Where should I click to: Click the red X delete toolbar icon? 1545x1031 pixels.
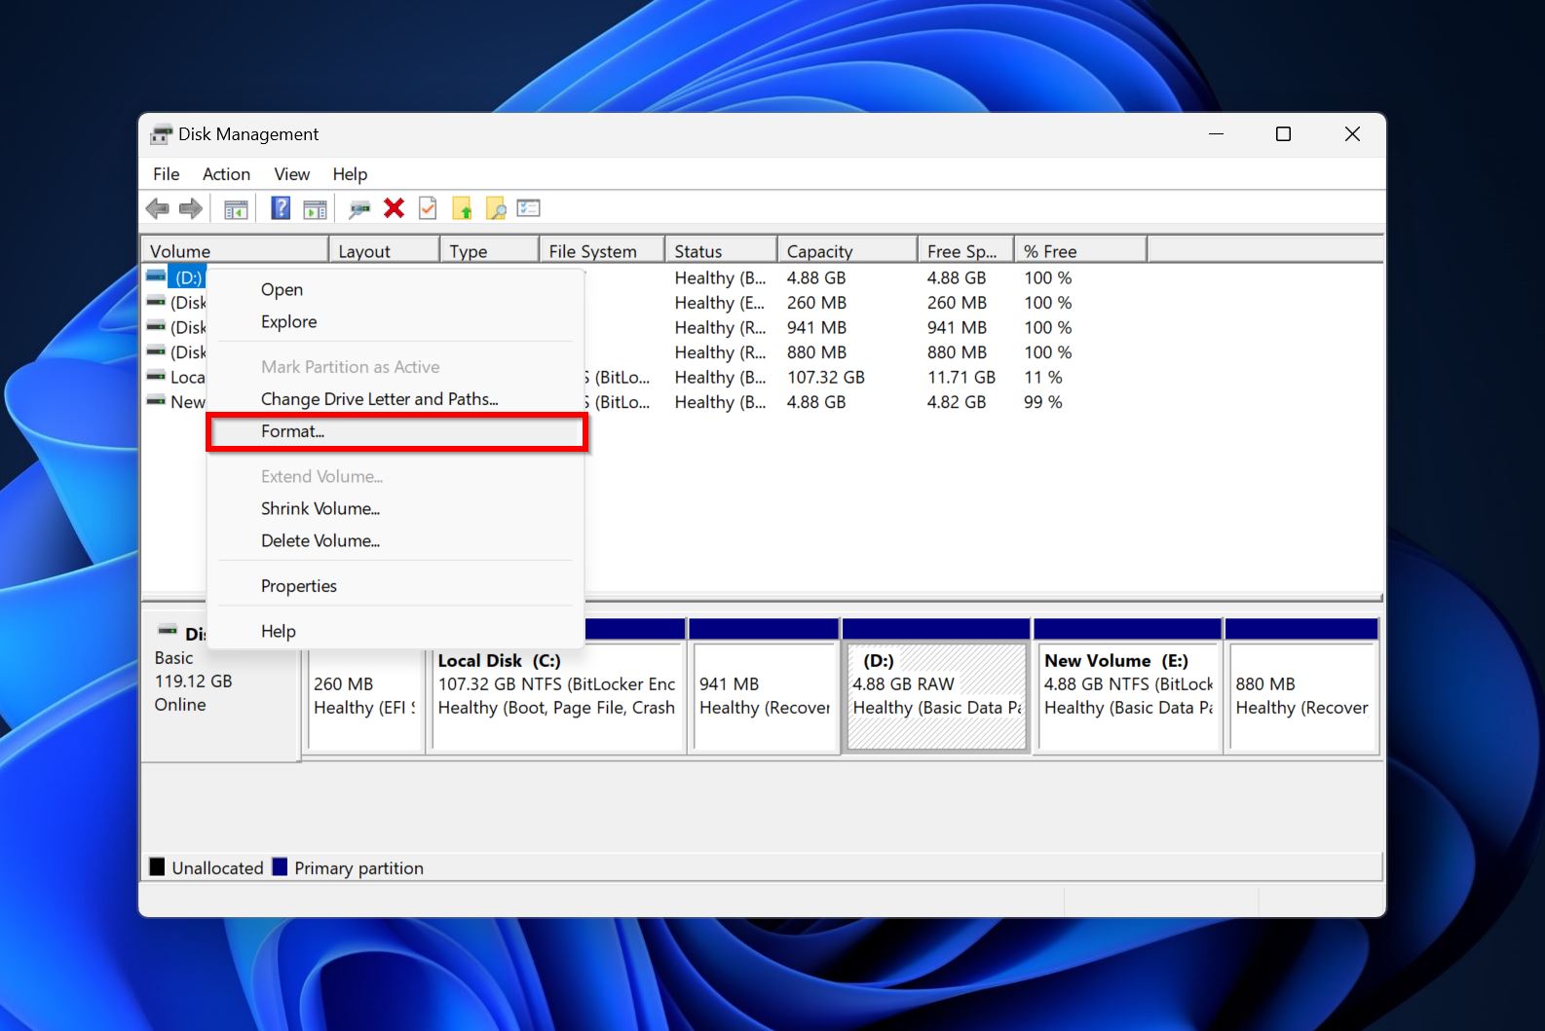tap(395, 208)
